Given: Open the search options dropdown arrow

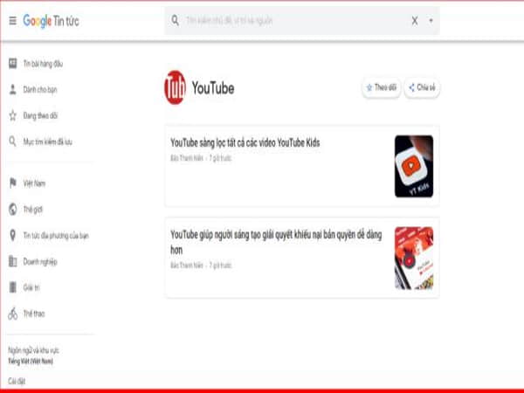Looking at the screenshot, I should 431,21.
